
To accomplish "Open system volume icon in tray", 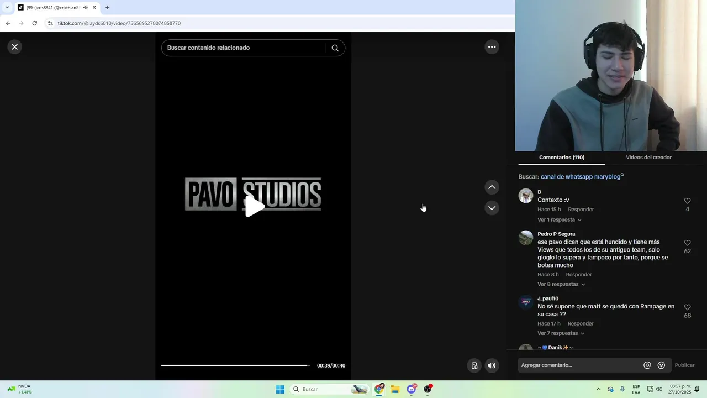I will pos(659,389).
